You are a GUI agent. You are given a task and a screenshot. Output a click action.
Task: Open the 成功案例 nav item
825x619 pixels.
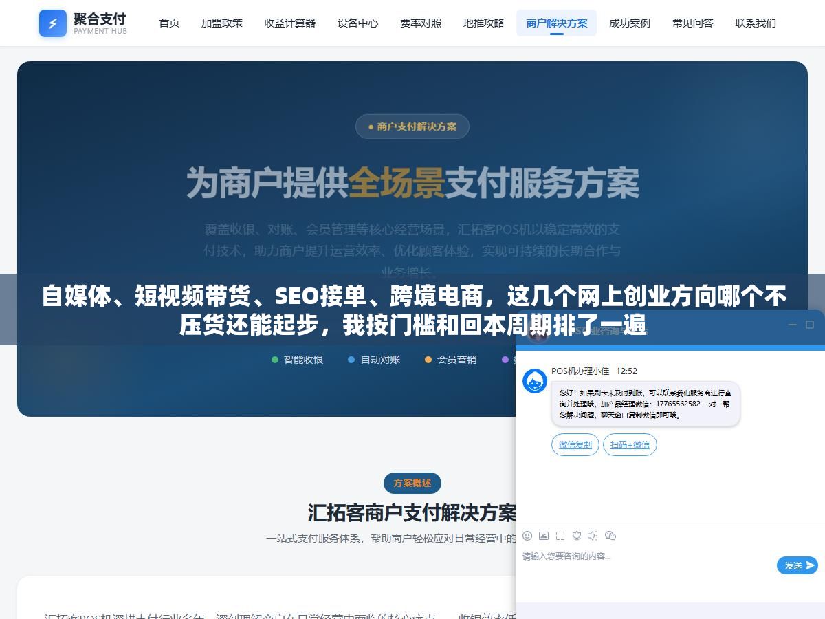click(630, 23)
